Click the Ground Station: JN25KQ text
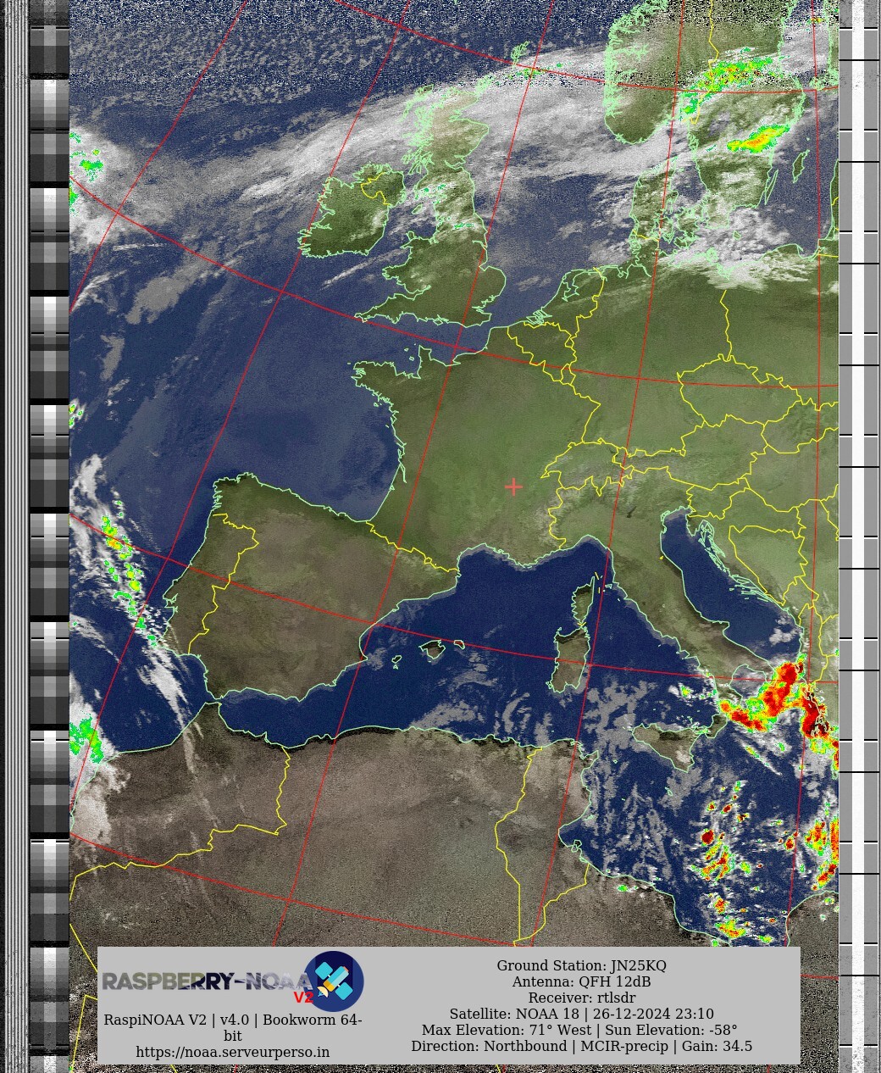 coord(581,965)
